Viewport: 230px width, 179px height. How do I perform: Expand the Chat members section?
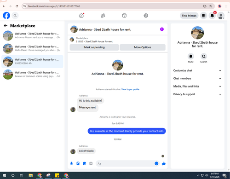click(197, 79)
